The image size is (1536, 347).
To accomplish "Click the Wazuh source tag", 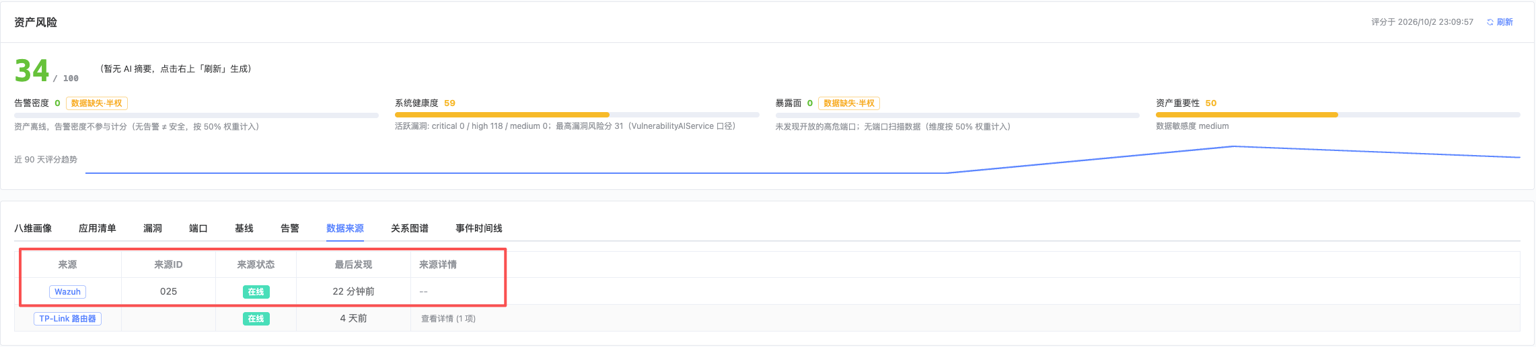I will (x=67, y=292).
